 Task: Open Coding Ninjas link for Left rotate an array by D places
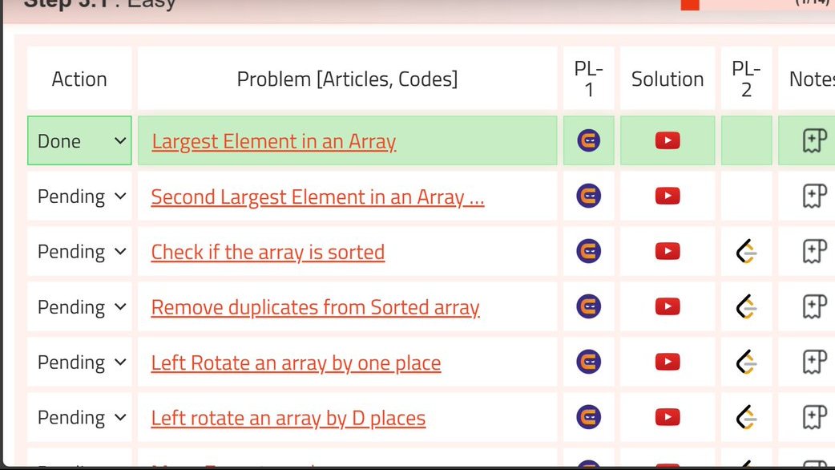pyautogui.click(x=588, y=416)
